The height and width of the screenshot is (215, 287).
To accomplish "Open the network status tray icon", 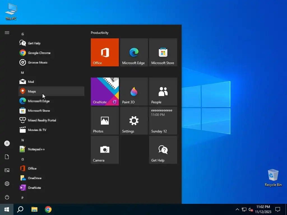I will pos(244,209).
